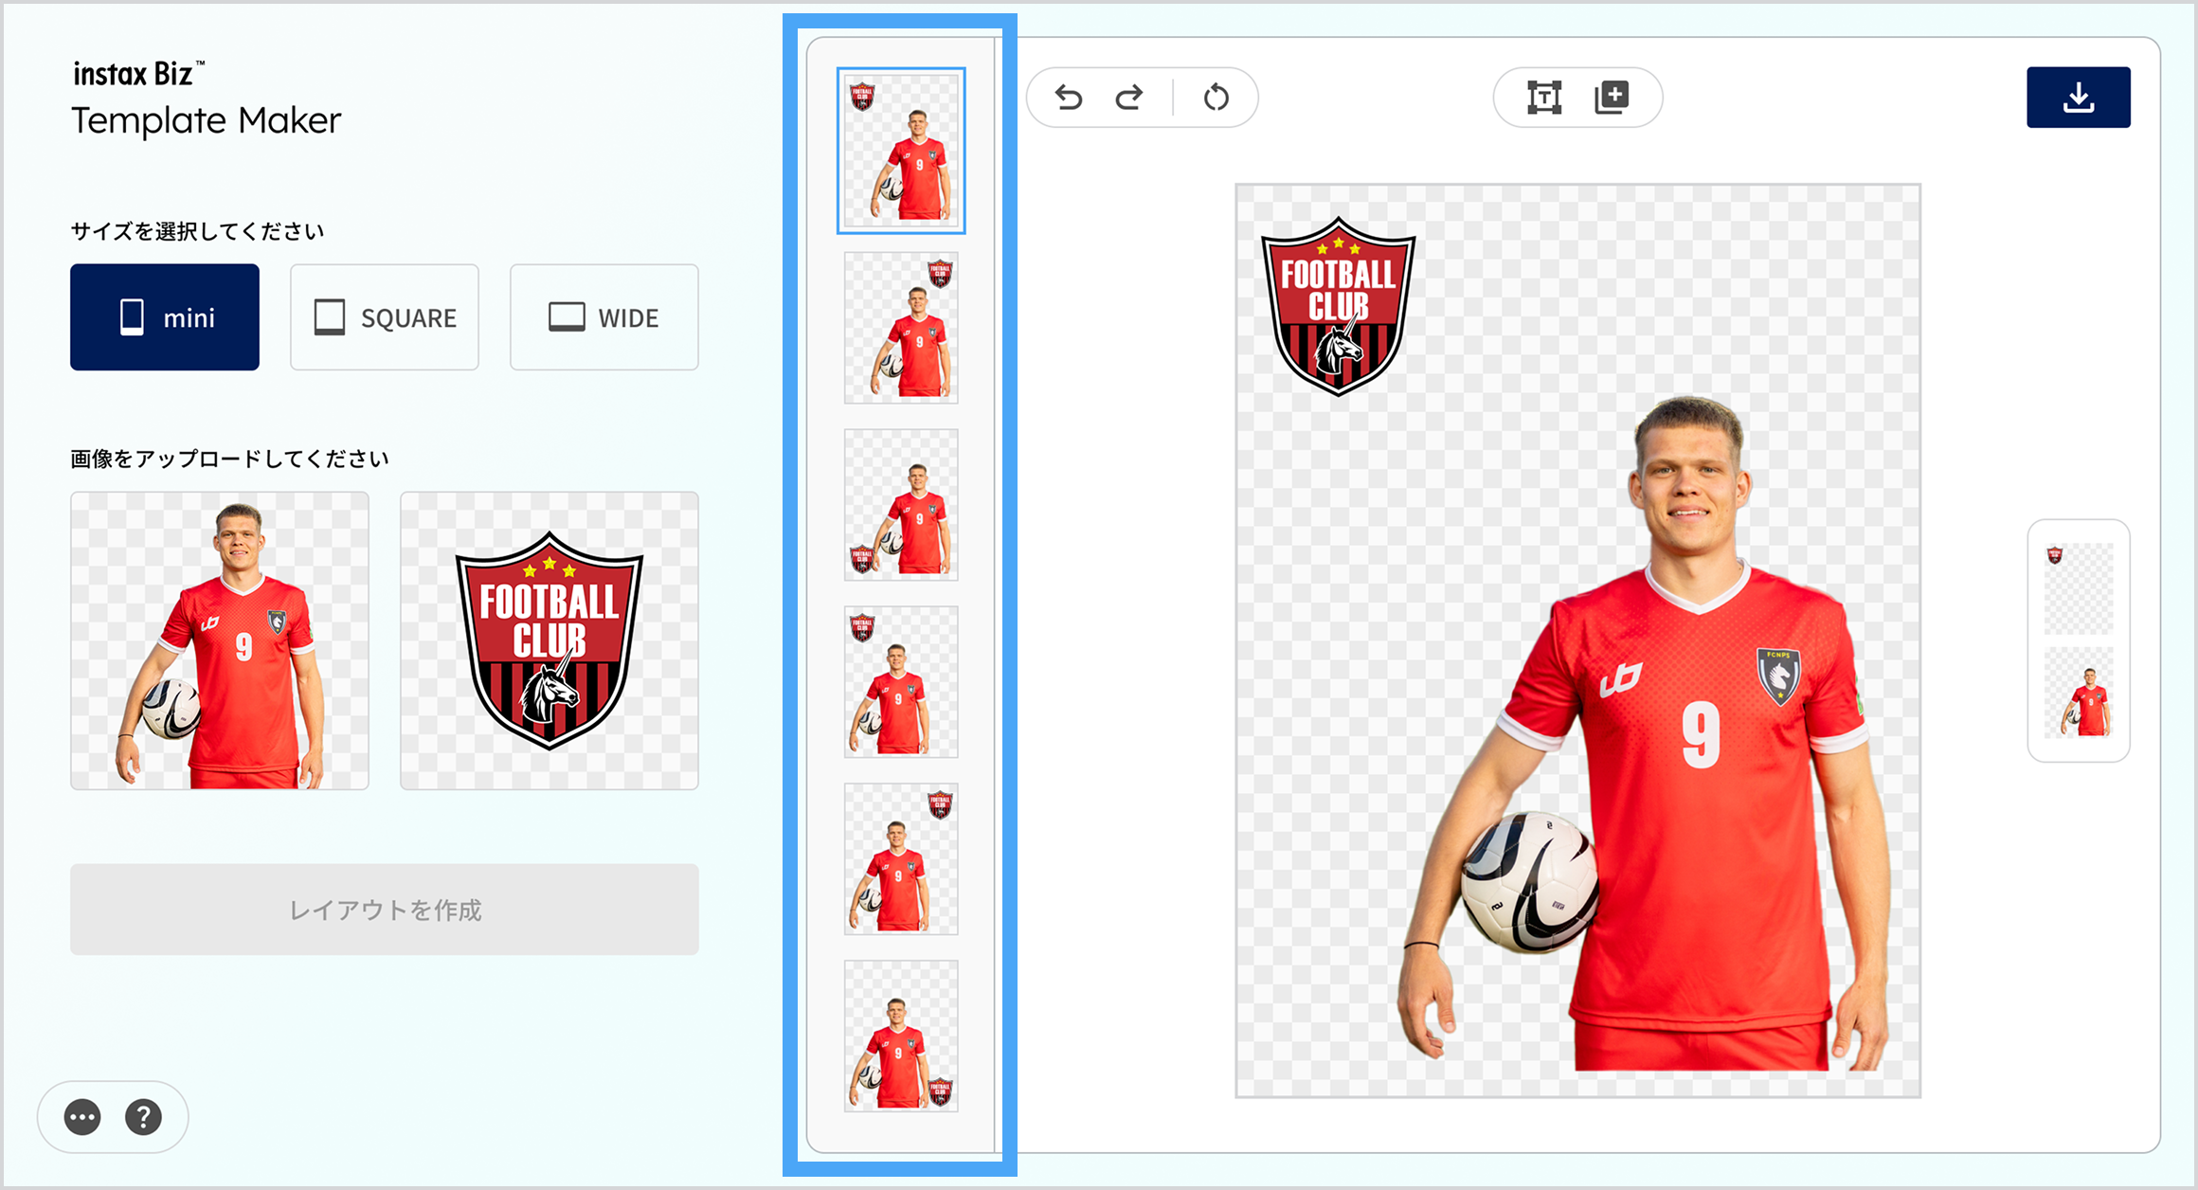The image size is (2198, 1190).
Task: Add a text frame with the T icon
Action: (x=1544, y=98)
